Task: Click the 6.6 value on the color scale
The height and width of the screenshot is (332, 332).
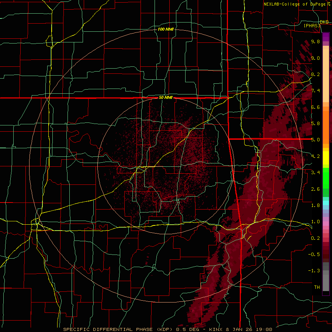Action: (315, 107)
